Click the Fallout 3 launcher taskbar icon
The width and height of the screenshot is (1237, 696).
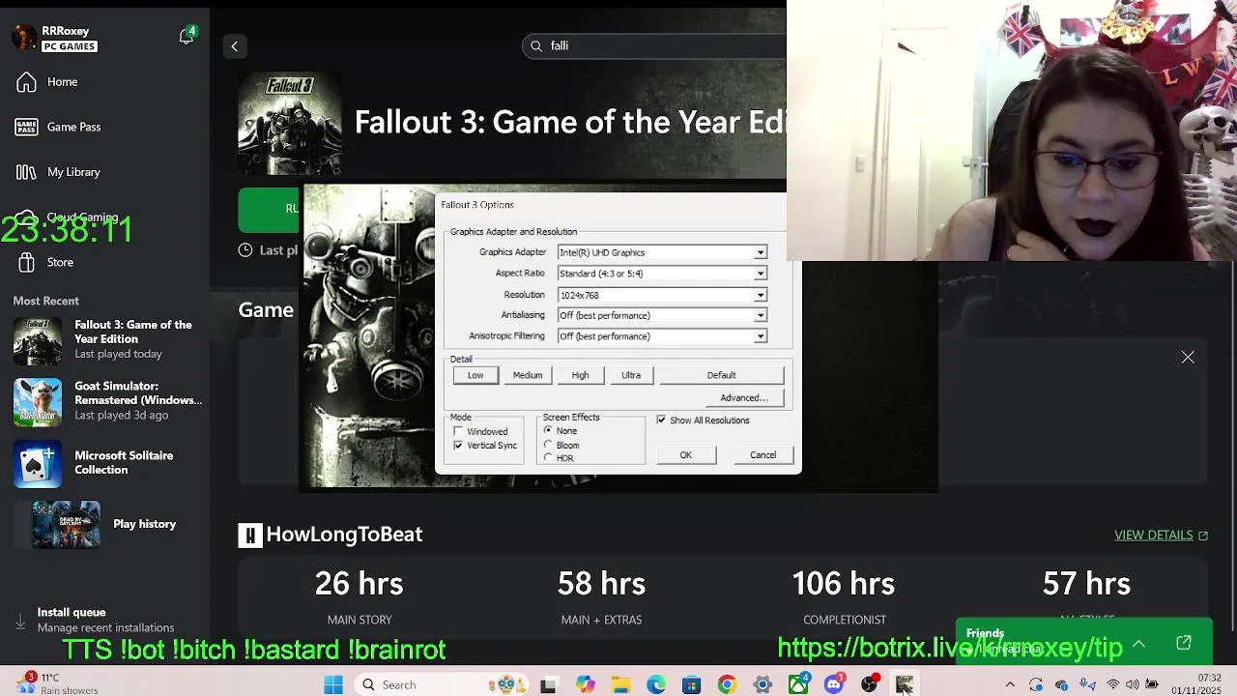pyautogui.click(x=905, y=684)
